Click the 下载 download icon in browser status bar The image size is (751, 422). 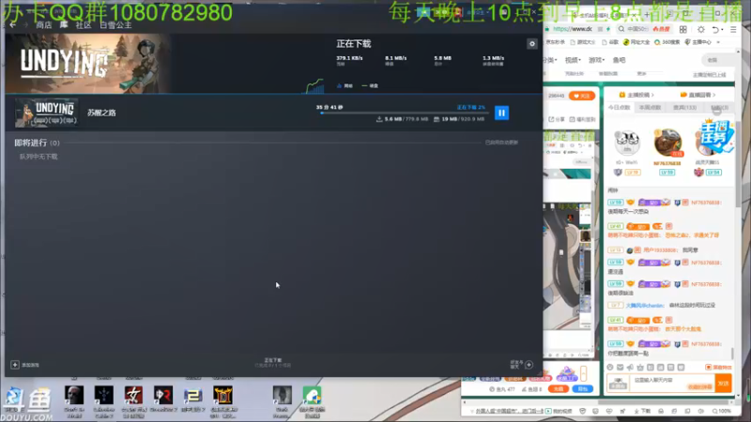(x=642, y=411)
